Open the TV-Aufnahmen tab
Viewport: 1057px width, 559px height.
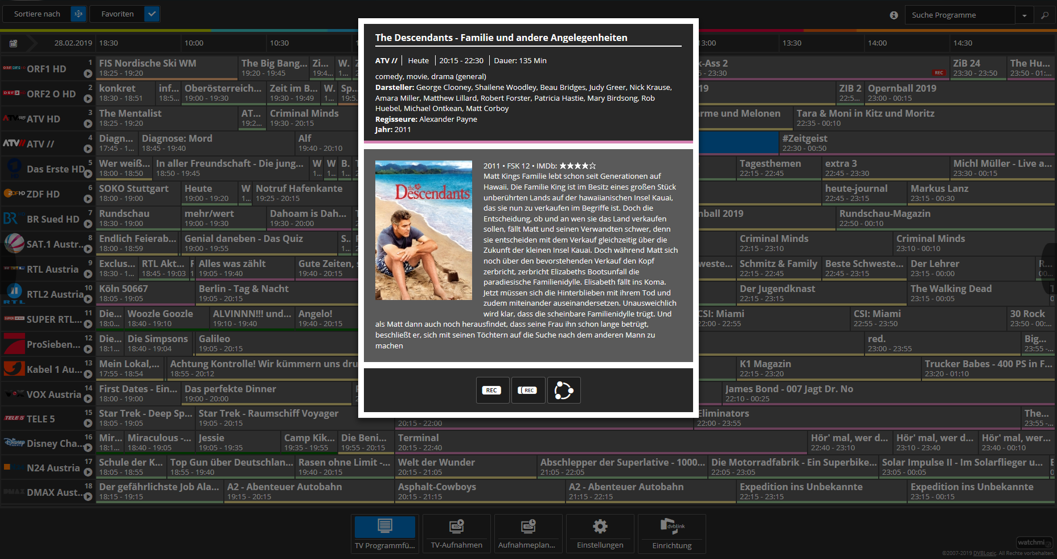click(457, 533)
